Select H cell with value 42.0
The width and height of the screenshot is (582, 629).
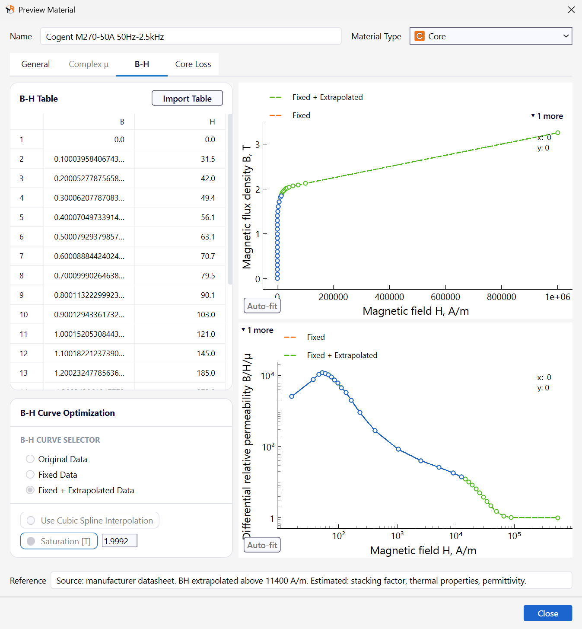180,179
